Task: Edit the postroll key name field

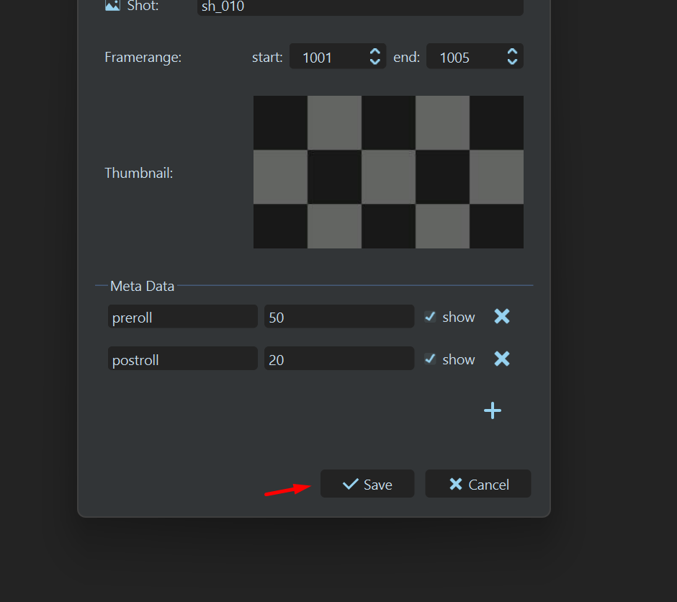Action: tap(183, 359)
